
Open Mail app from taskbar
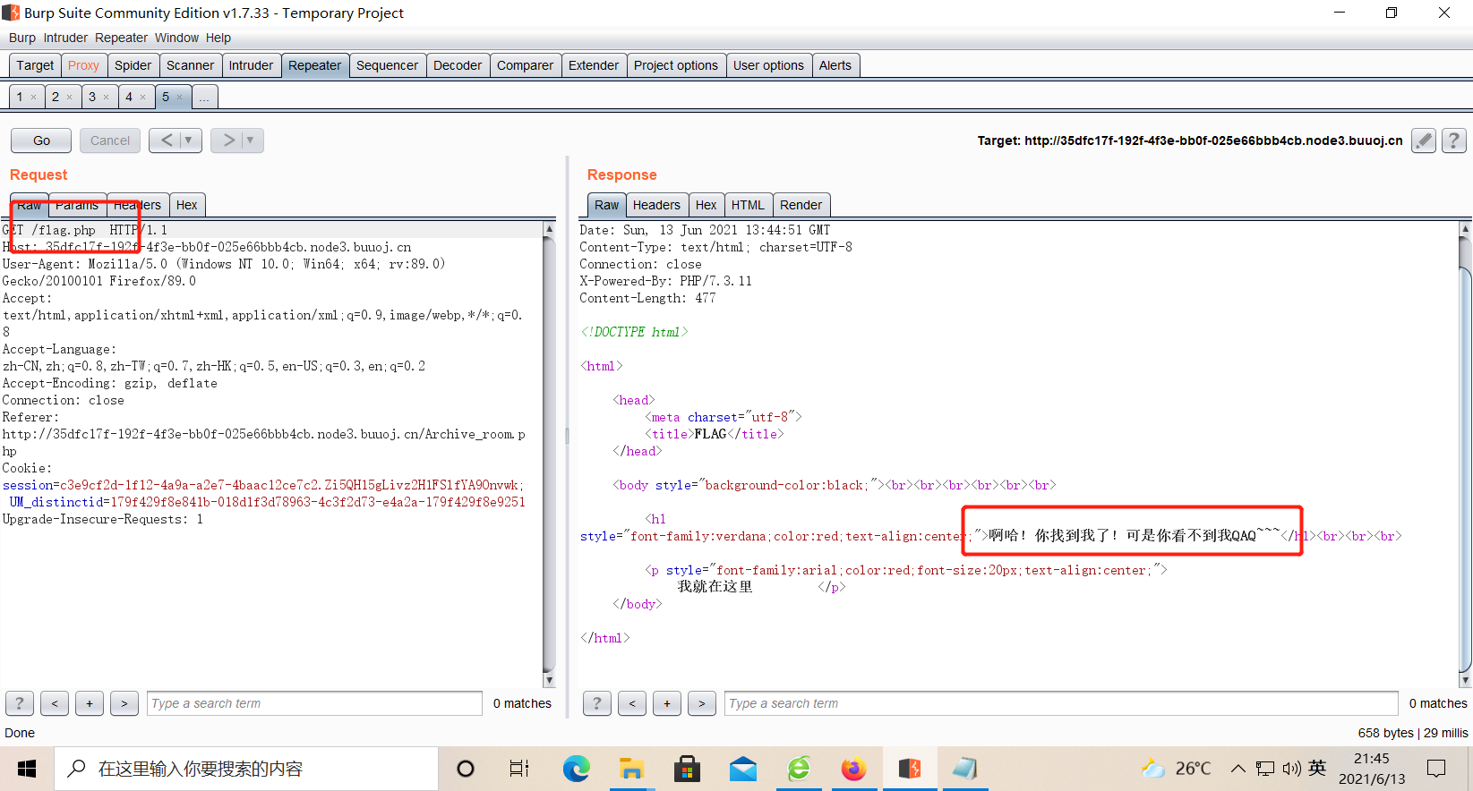[x=743, y=769]
